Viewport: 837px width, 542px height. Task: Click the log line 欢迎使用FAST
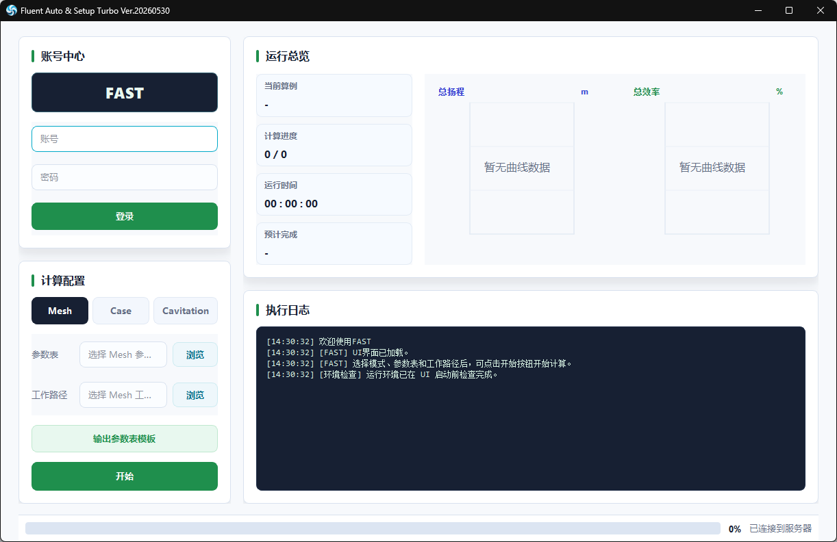pyautogui.click(x=318, y=341)
